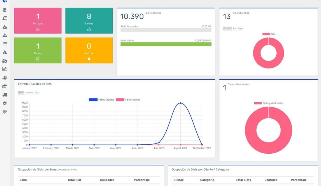321x186 pixels.
Task: Click the app logo at top of sidebar
Action: tap(5, 1)
